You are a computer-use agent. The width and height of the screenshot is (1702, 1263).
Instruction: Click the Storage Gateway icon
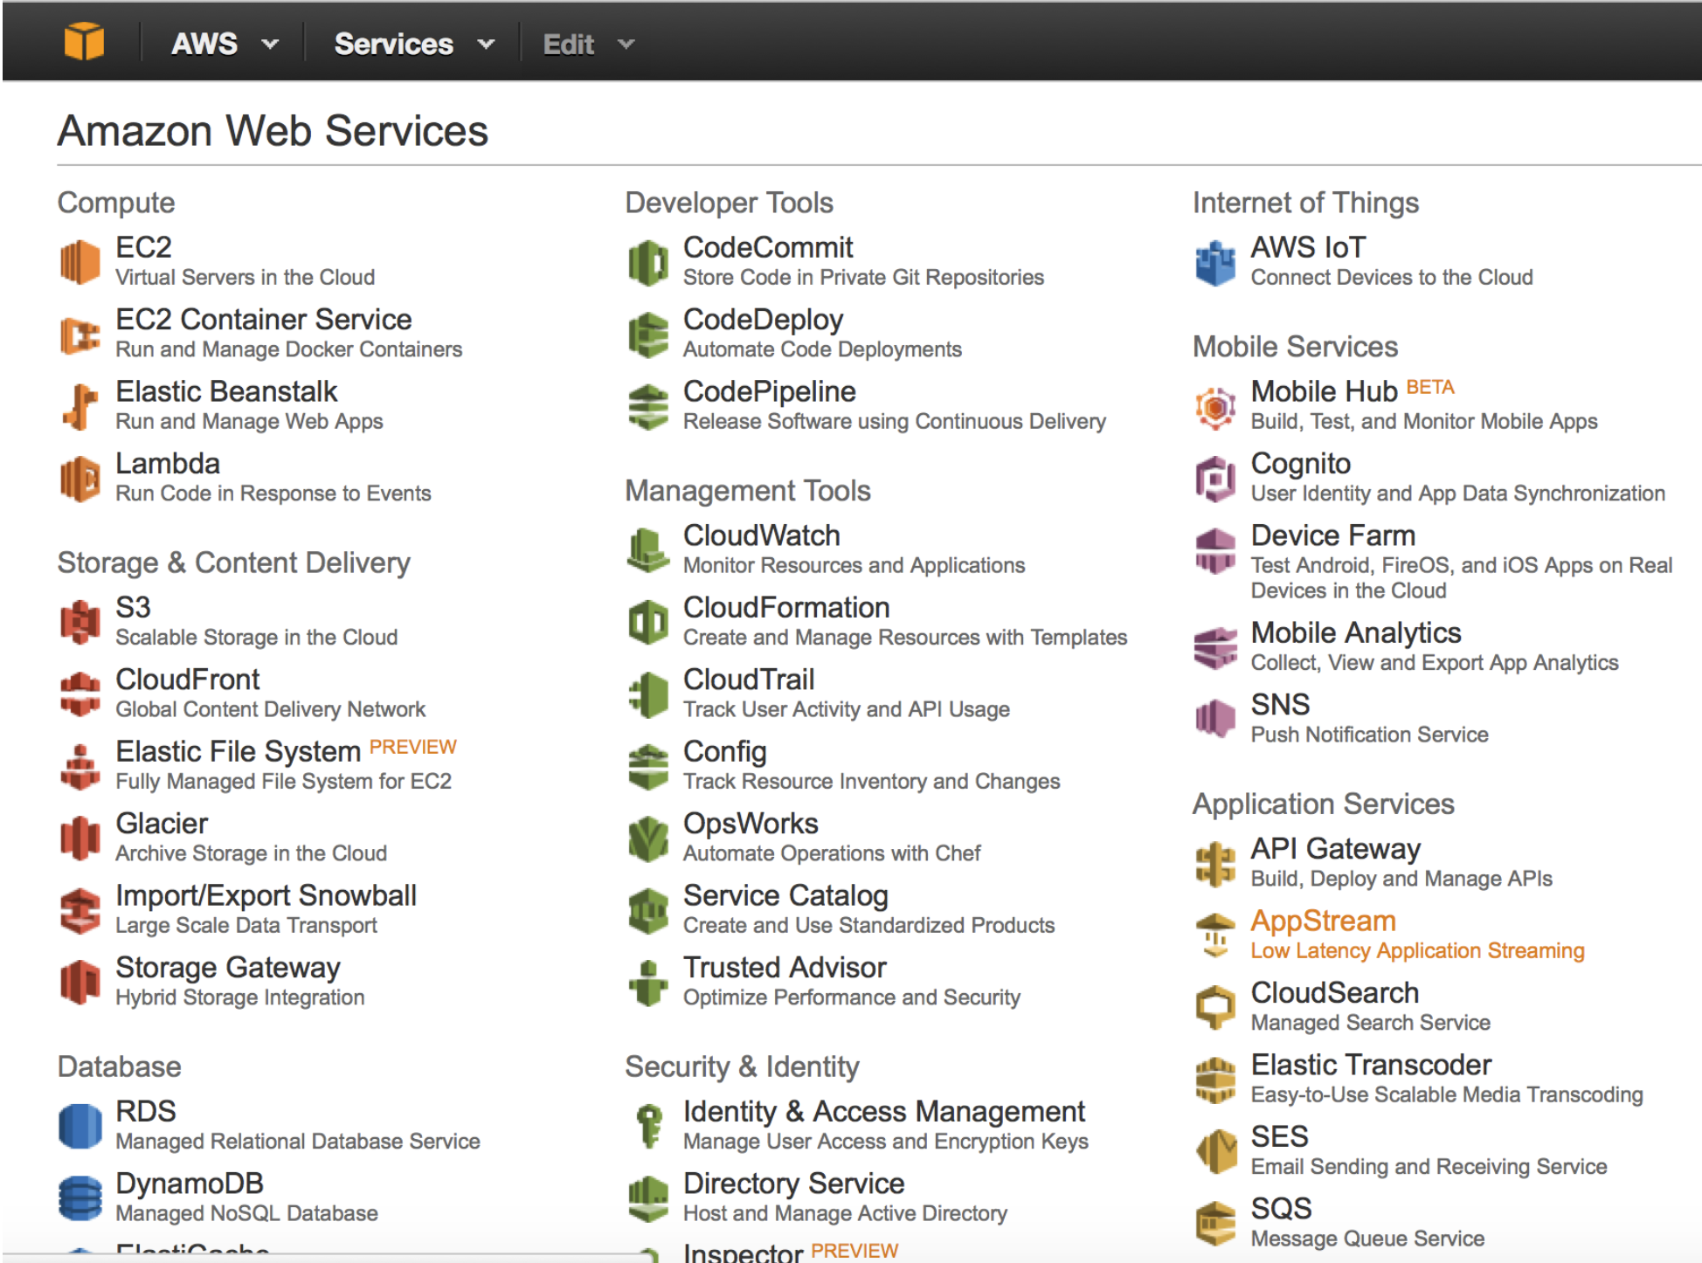point(80,982)
